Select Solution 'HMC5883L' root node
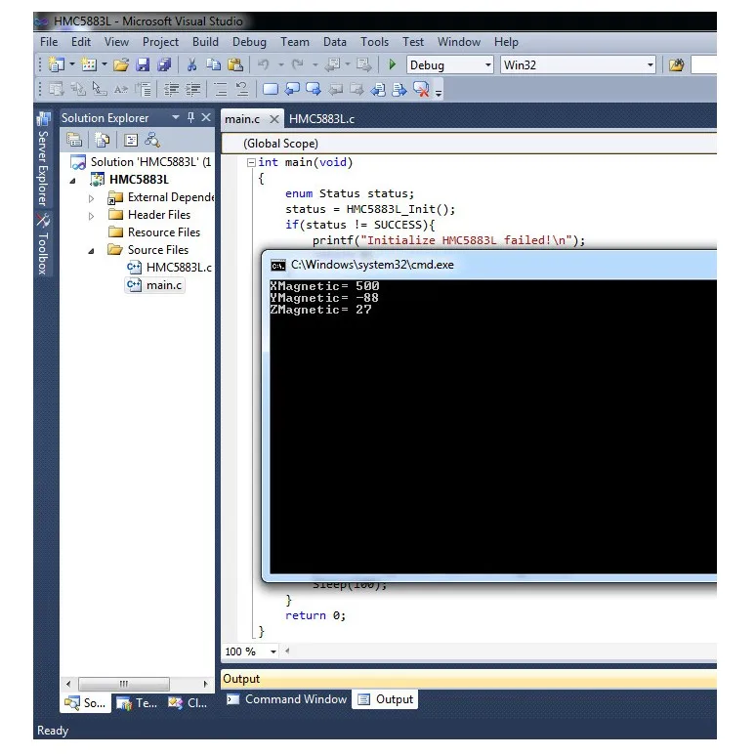 [141, 162]
